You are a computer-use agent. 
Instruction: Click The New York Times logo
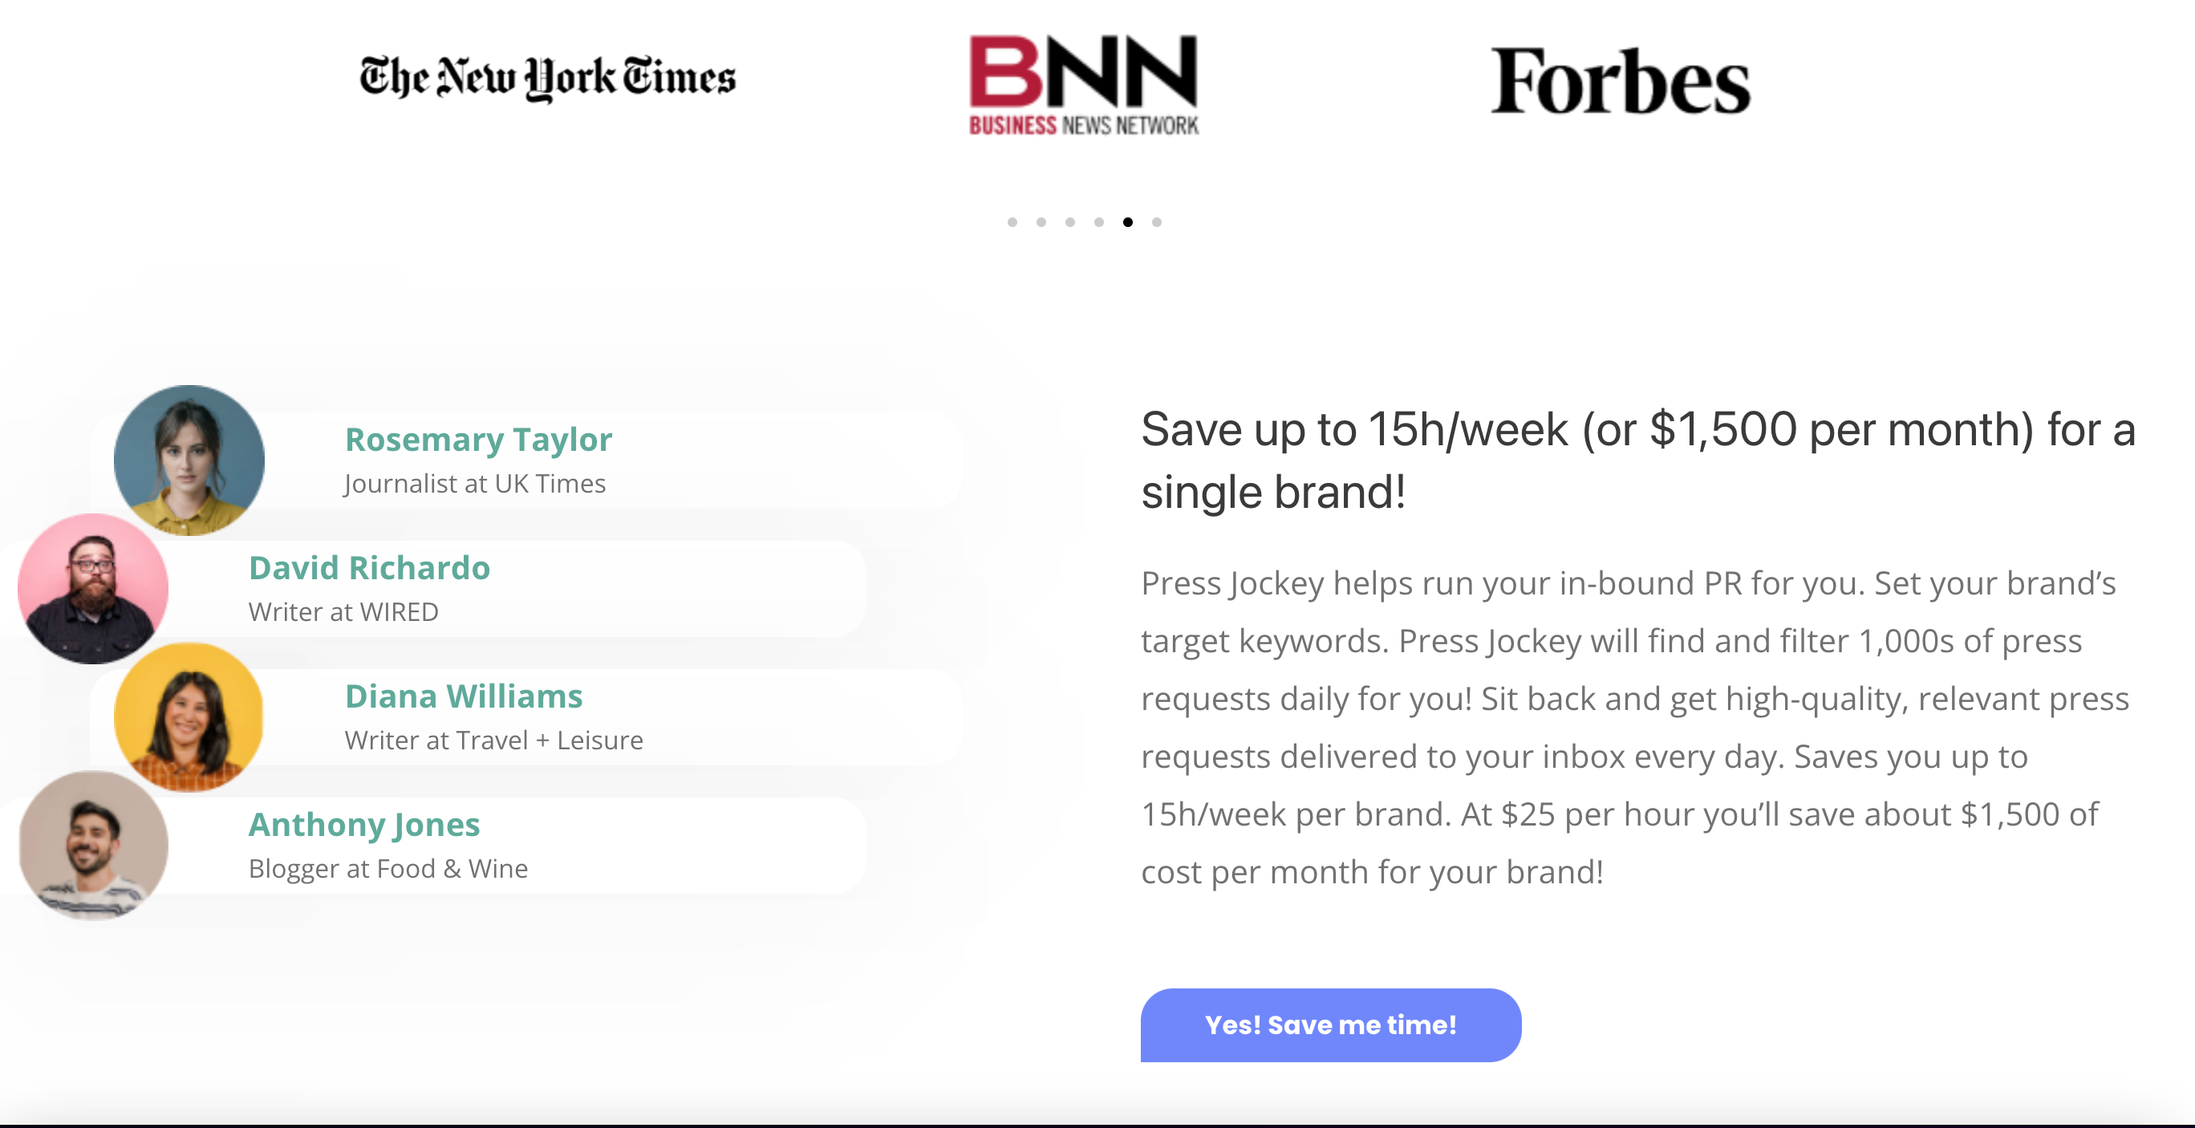click(548, 79)
